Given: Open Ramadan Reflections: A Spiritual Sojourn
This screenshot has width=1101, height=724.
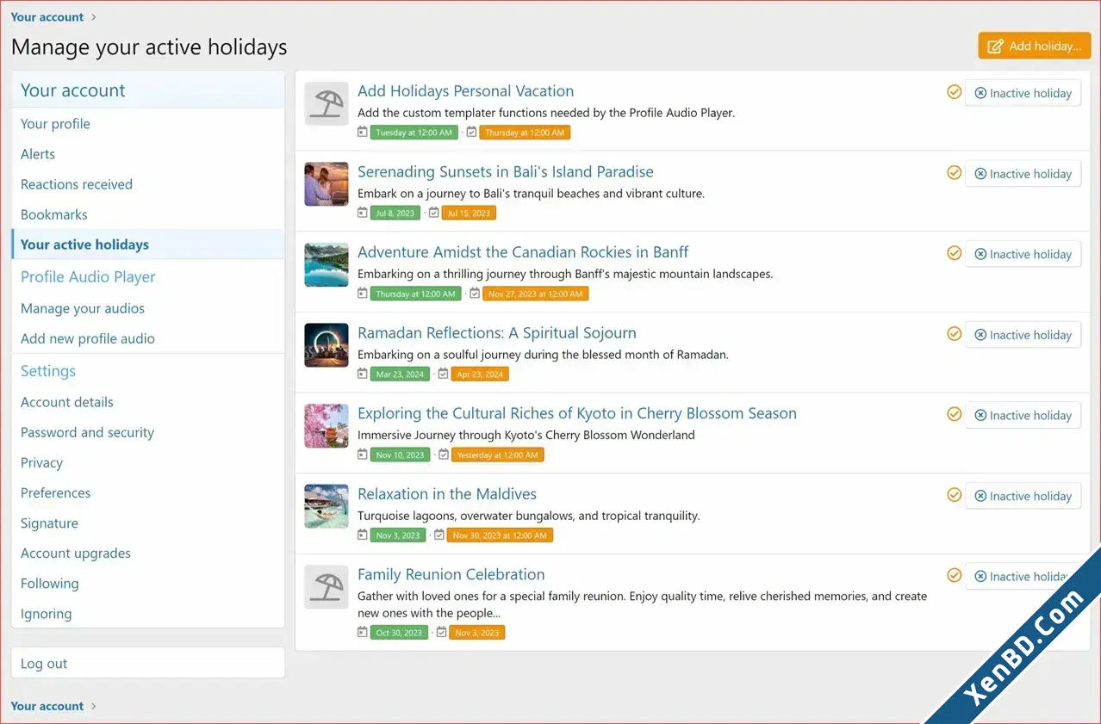Looking at the screenshot, I should pyautogui.click(x=497, y=333).
